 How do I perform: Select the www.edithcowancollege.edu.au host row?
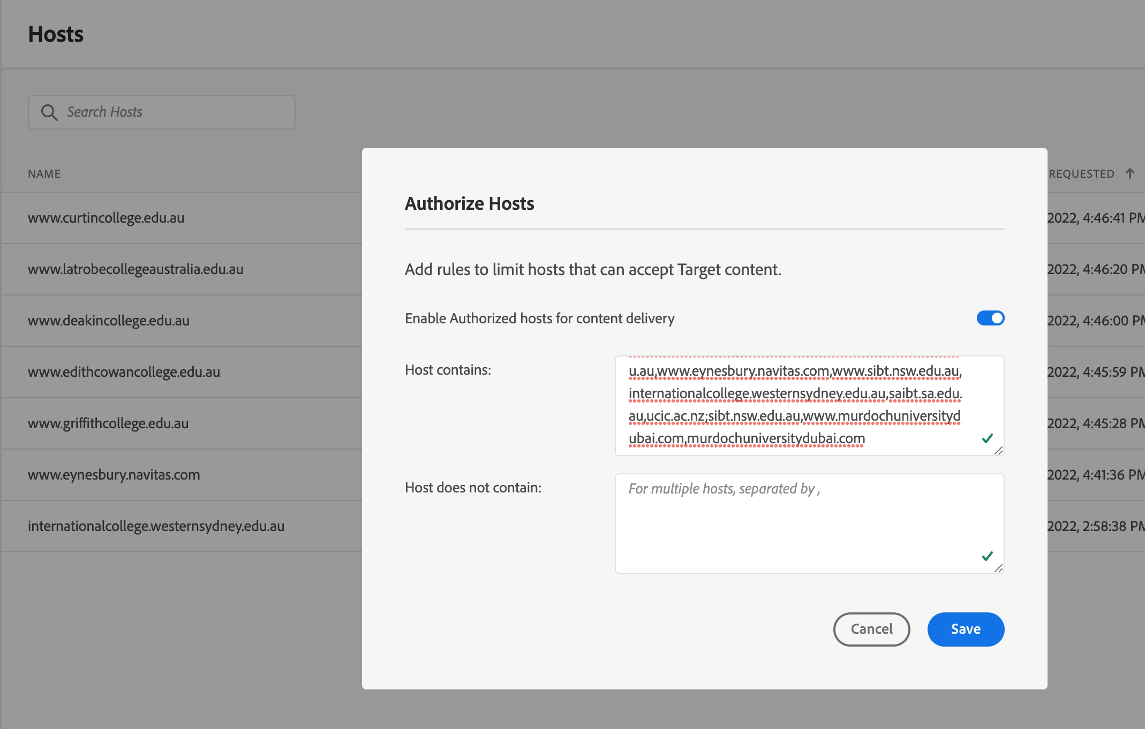124,372
